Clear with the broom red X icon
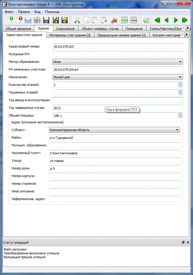Viewport: 193px width, 275px height. 114,20
